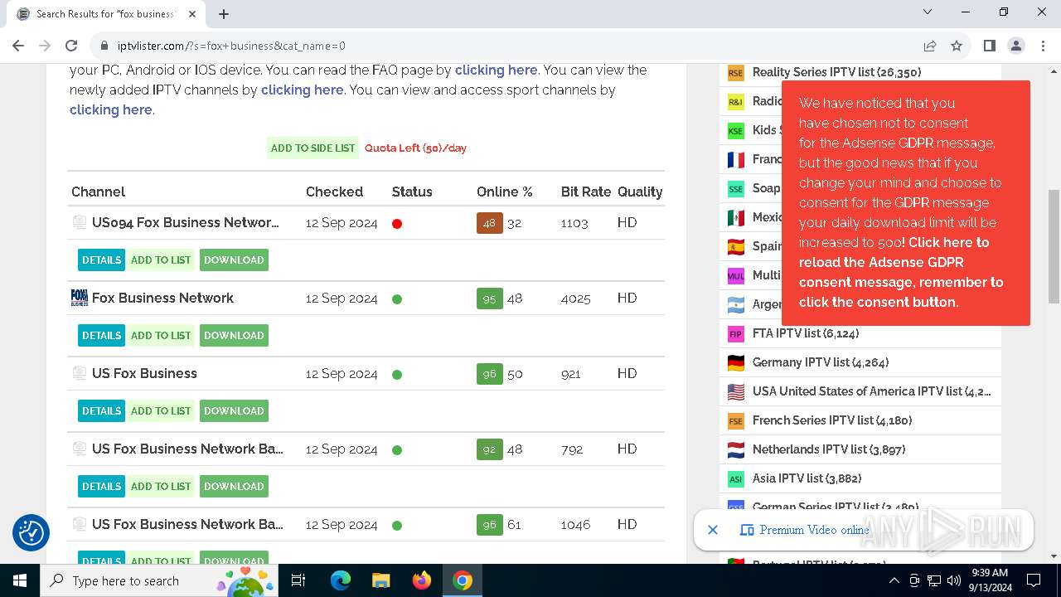Click online percent badge 95
The width and height of the screenshot is (1061, 597).
tap(489, 298)
